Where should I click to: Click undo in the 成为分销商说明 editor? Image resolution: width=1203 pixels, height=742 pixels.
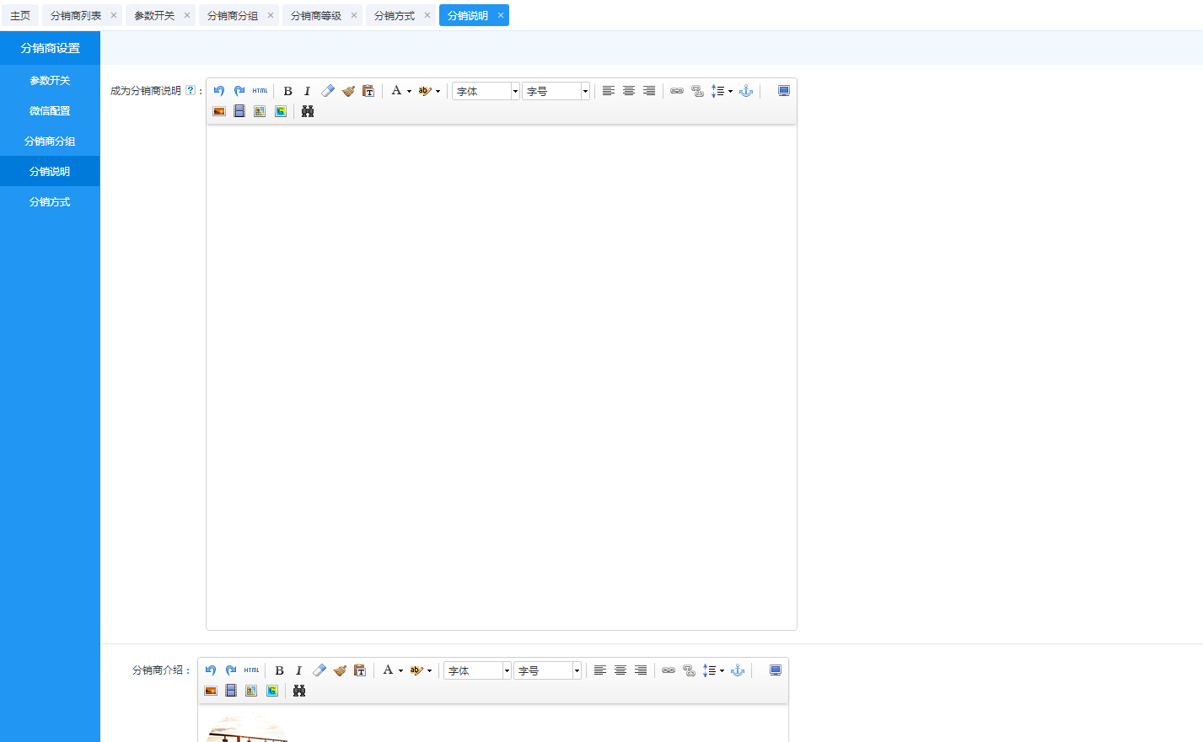219,91
